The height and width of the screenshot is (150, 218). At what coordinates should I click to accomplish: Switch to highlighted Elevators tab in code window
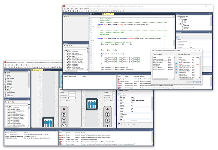click(x=108, y=14)
